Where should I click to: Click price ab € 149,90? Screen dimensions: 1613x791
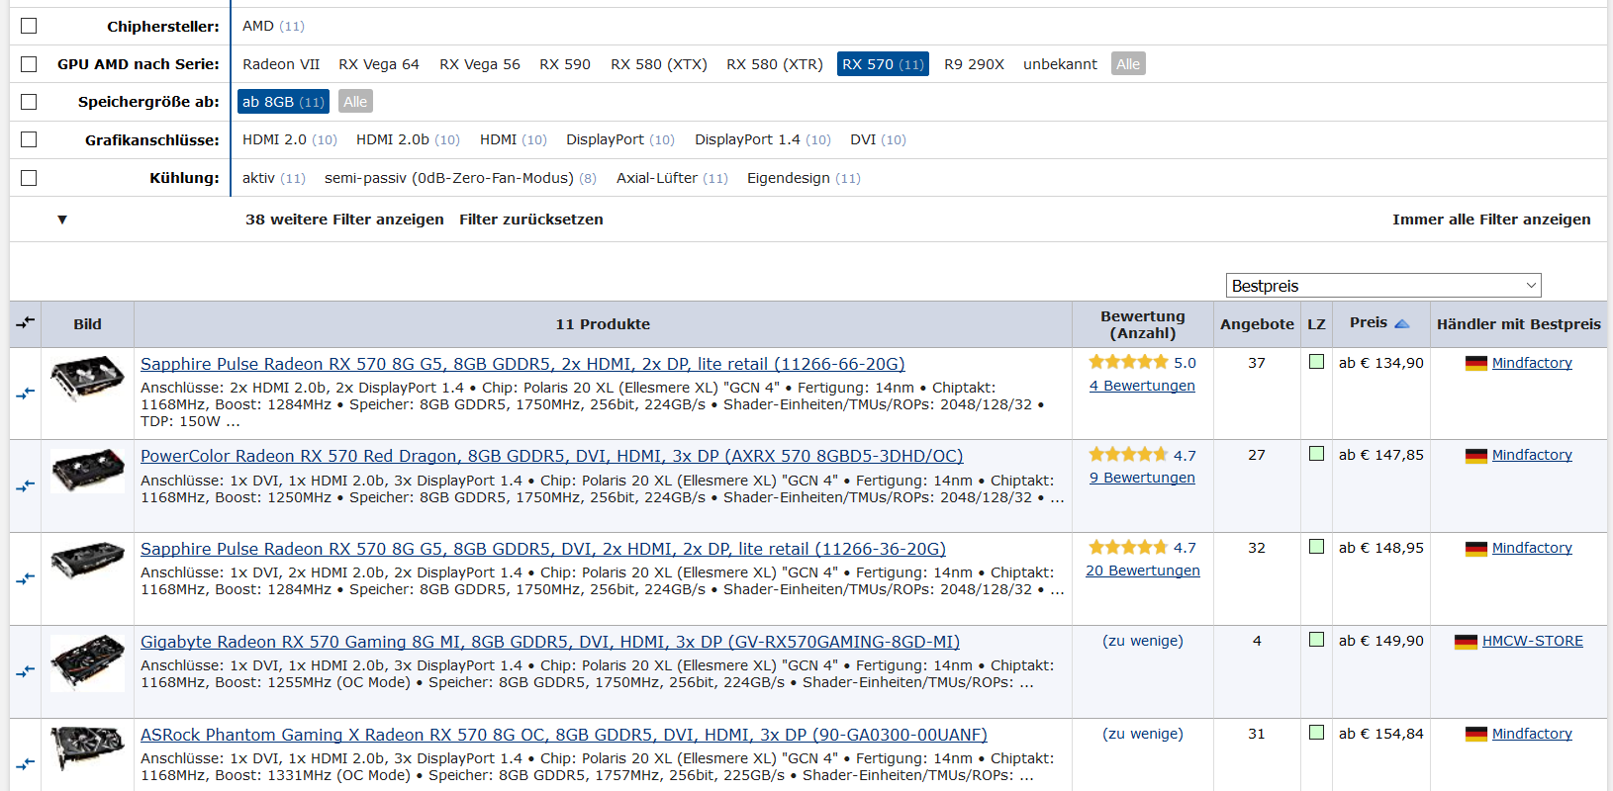pos(1381,641)
